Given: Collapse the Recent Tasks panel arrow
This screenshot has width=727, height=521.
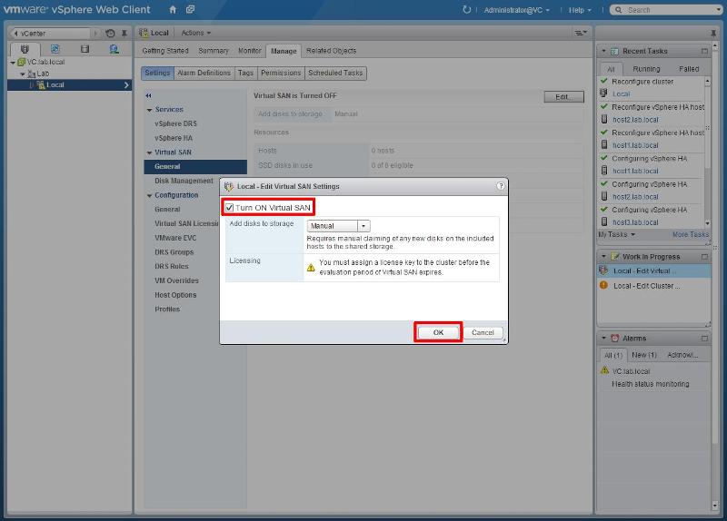Looking at the screenshot, I should (603, 51).
